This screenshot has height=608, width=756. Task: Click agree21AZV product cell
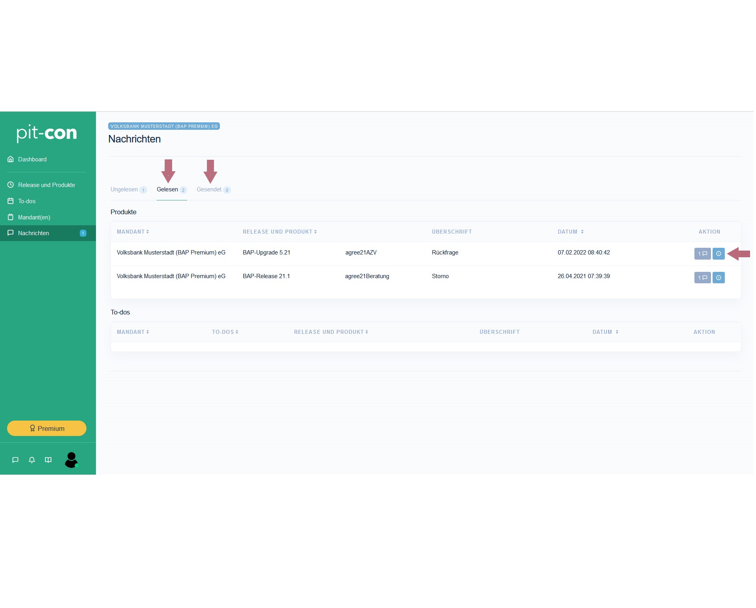tap(361, 253)
